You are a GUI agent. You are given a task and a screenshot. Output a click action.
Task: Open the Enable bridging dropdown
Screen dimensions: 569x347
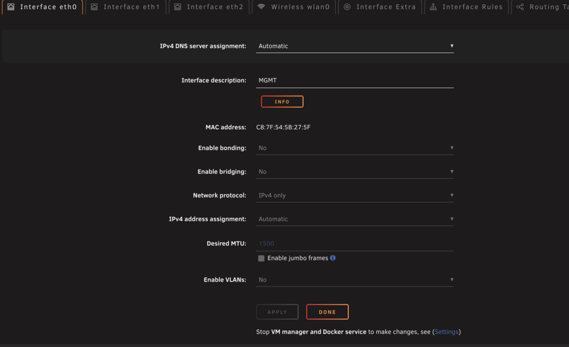(x=354, y=172)
